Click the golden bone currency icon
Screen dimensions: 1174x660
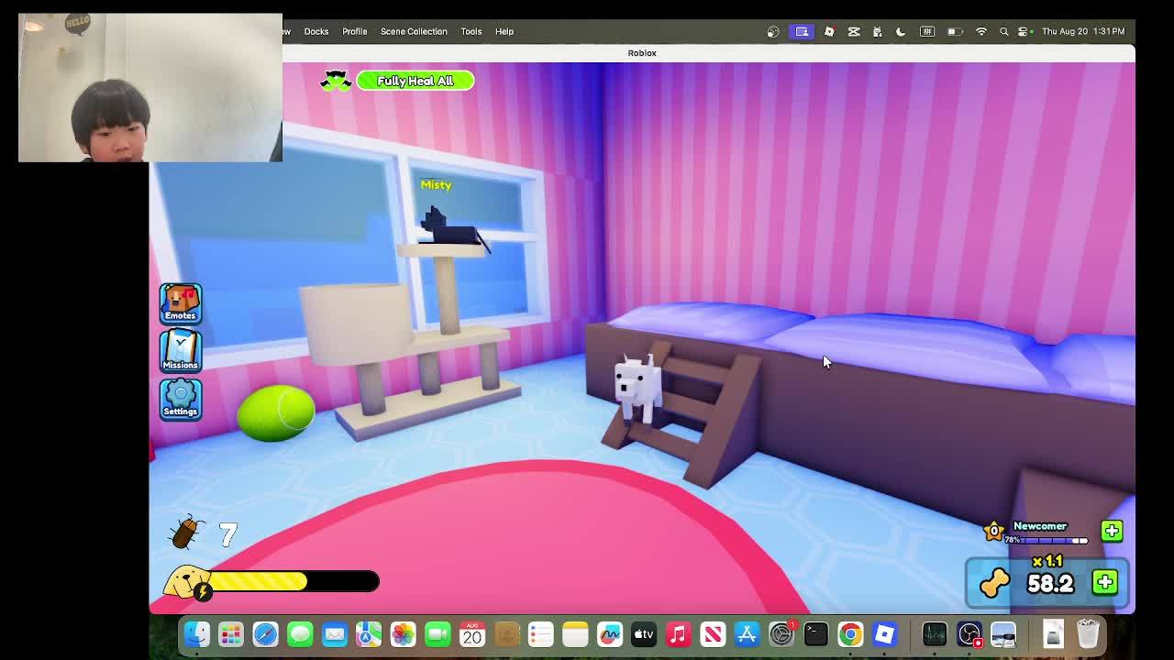(995, 583)
